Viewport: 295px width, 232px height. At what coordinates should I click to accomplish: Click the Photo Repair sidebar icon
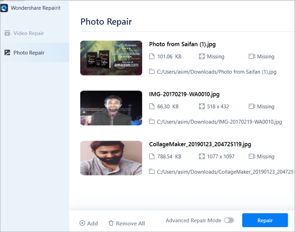[7, 53]
